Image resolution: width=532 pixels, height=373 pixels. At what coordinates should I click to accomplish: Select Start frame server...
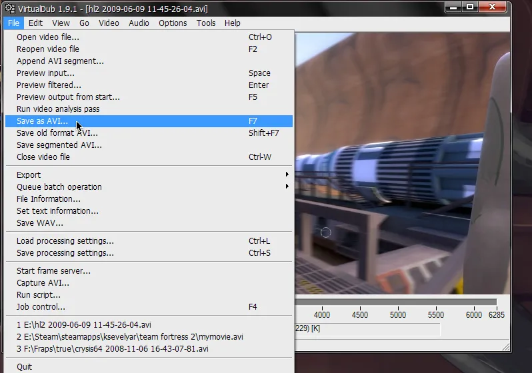point(149,271)
